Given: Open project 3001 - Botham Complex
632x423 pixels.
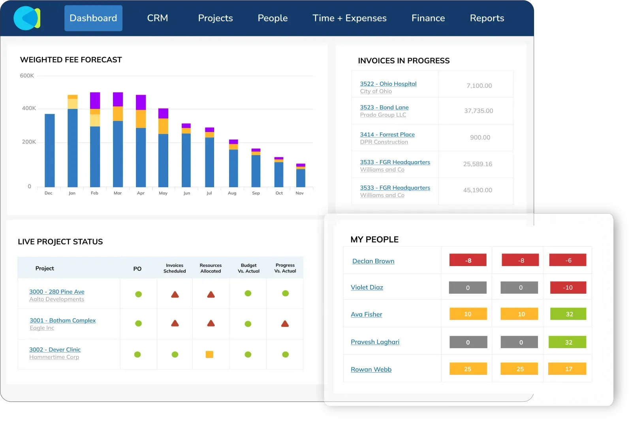Looking at the screenshot, I should coord(63,321).
